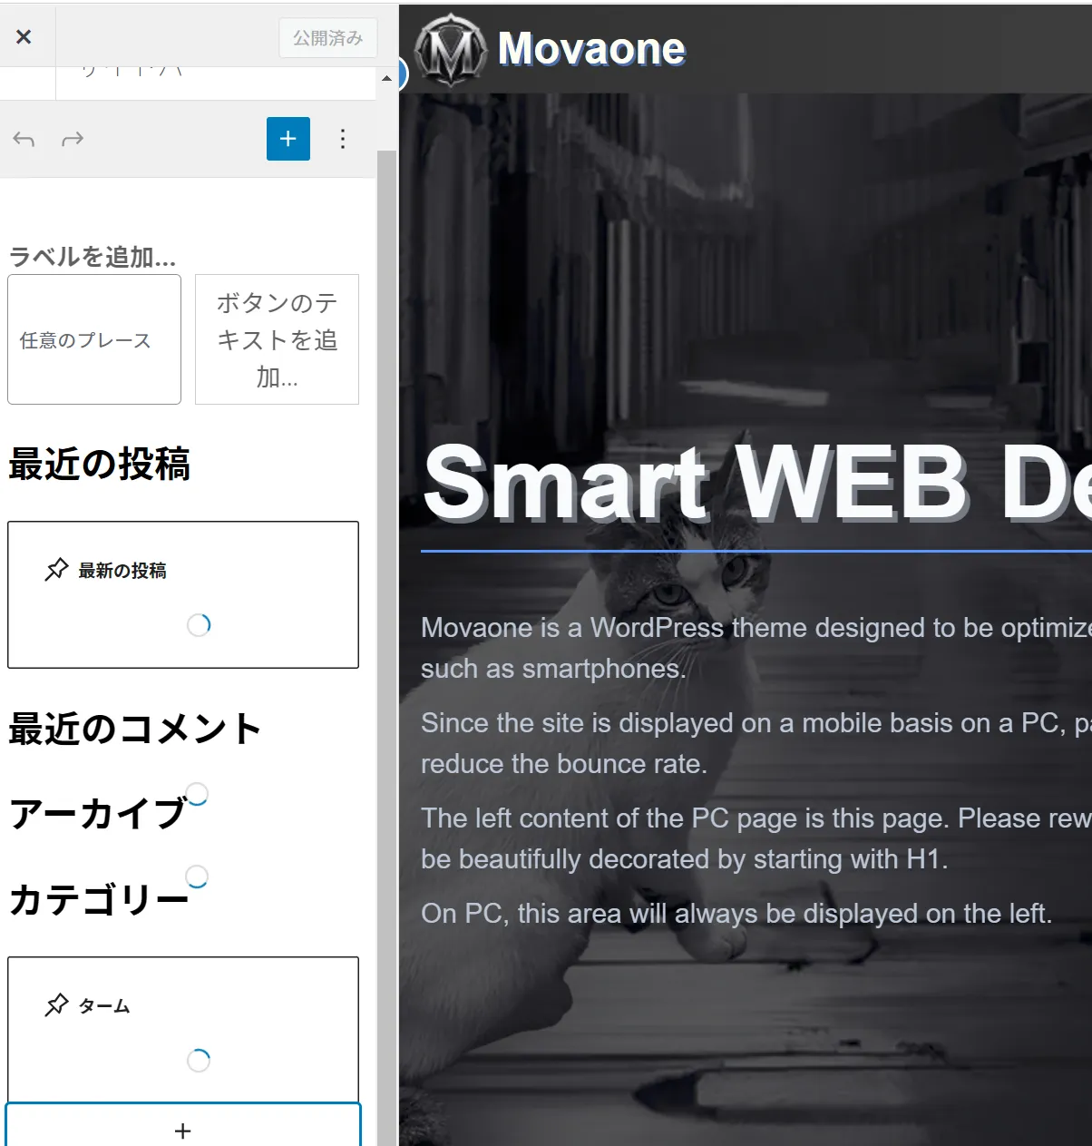Select the アーカイブ heading block
Viewport: 1092px width, 1146px height.
[98, 814]
